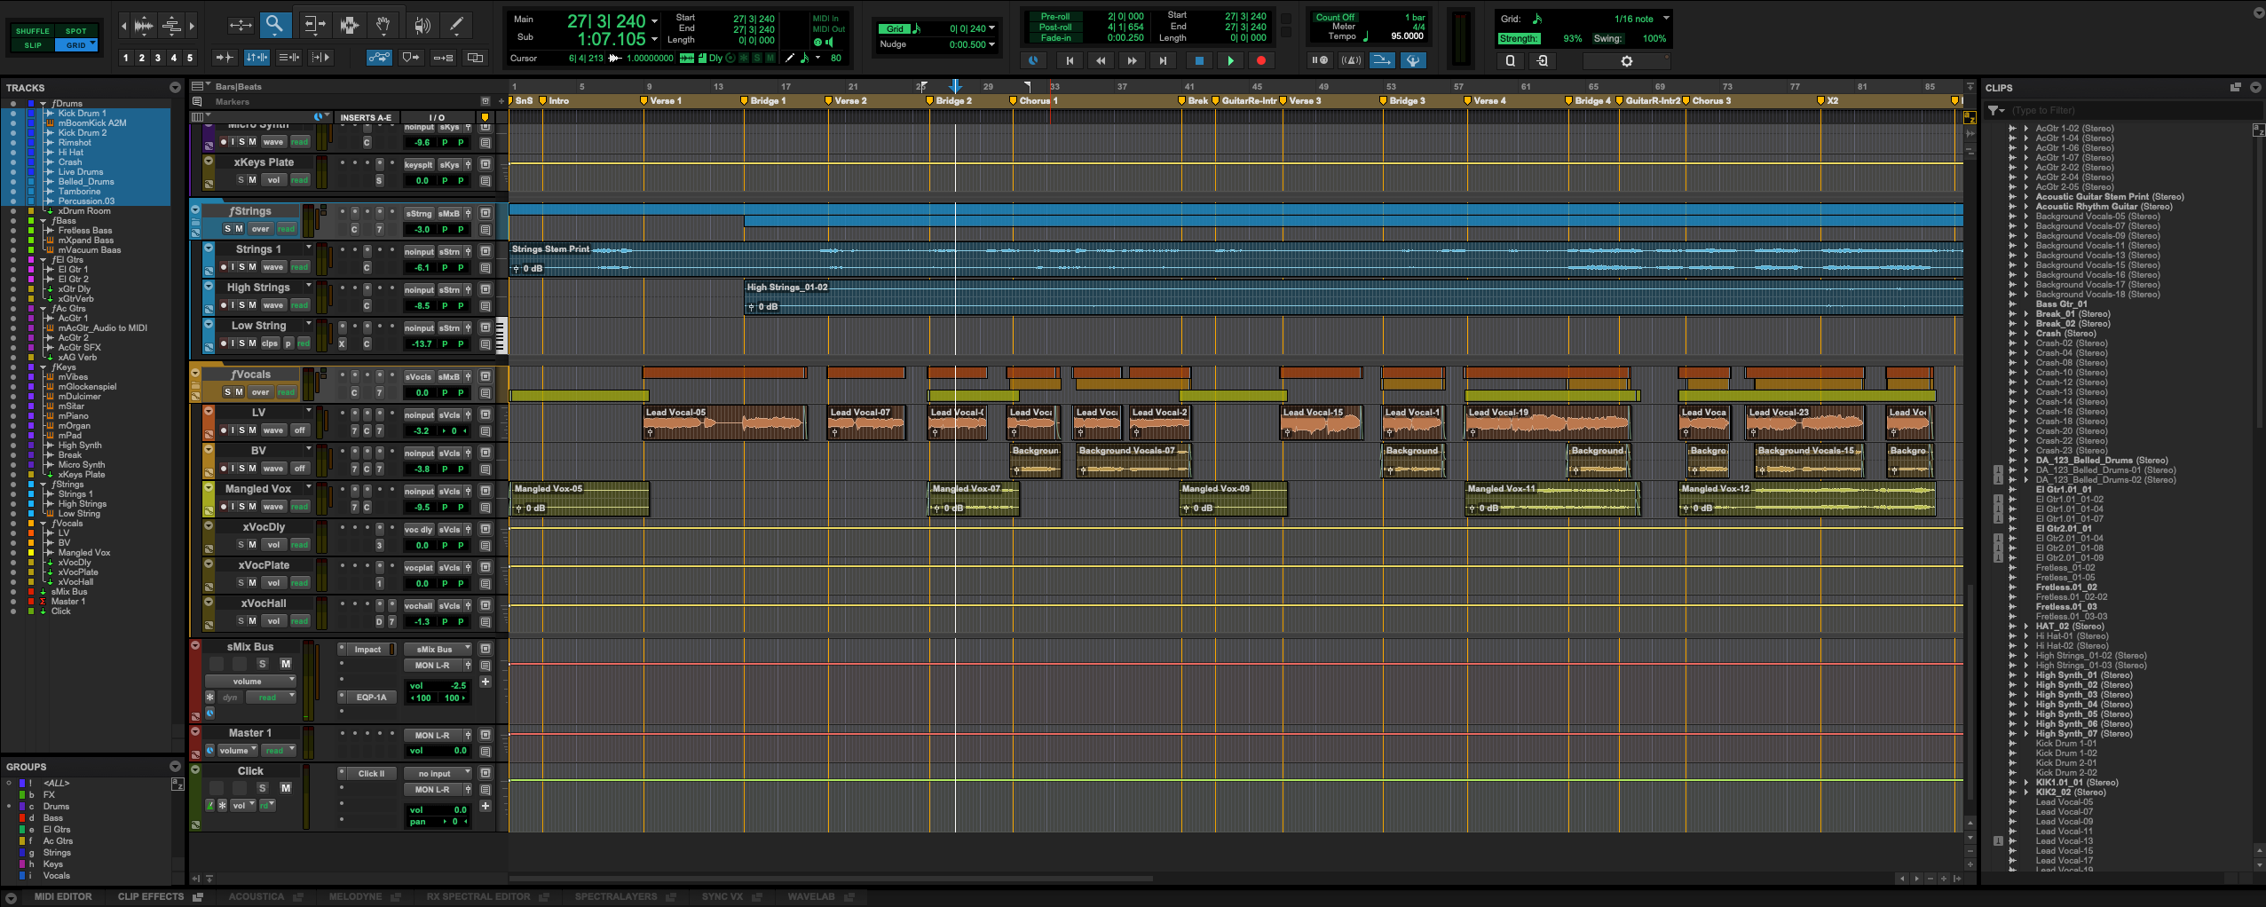2266x907 pixels.
Task: Open the Nudge value dropdown
Action: pos(991,44)
